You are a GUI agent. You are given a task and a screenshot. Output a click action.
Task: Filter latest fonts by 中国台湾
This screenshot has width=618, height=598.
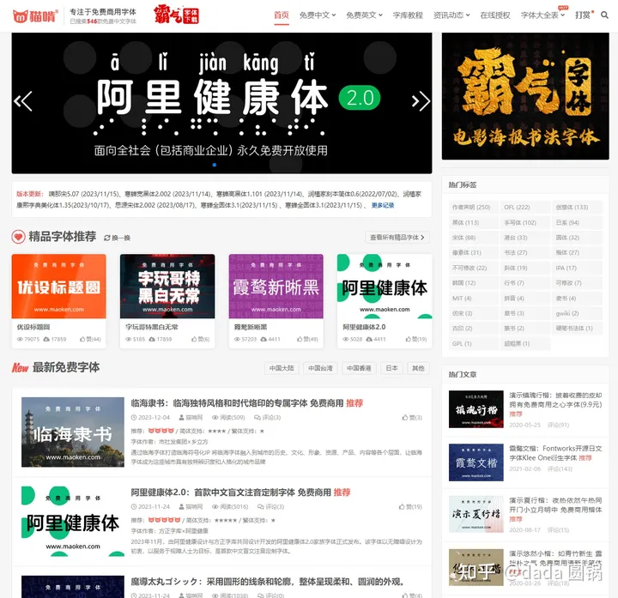point(320,368)
